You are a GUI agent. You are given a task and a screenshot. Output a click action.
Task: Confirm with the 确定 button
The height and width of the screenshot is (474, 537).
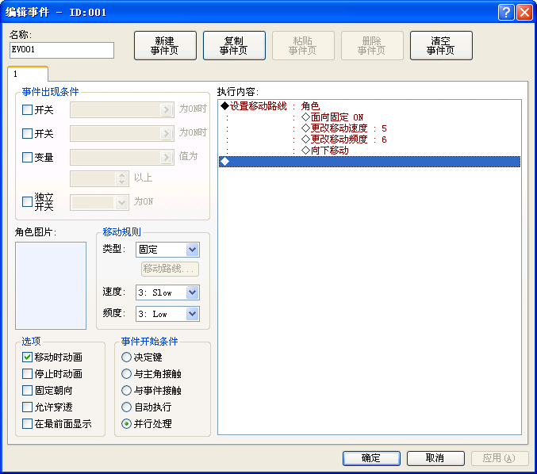coord(371,458)
